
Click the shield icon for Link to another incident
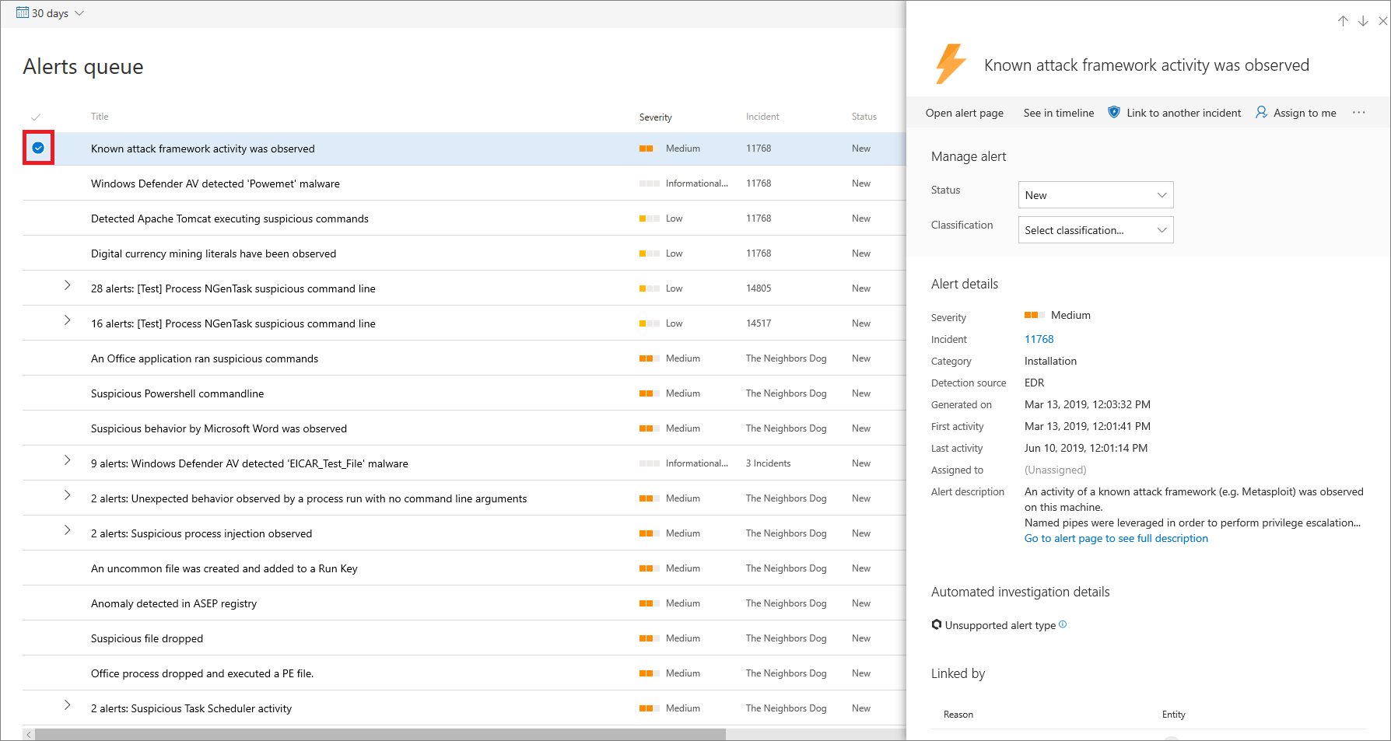[x=1114, y=113]
